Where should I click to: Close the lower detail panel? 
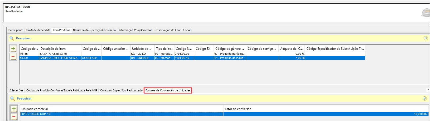point(428,90)
